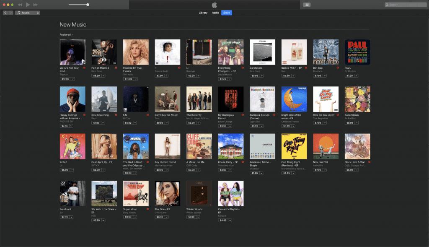The image size is (429, 247).
Task: Open the Cliff Cody A Mess Like Me cover
Action: [199, 146]
